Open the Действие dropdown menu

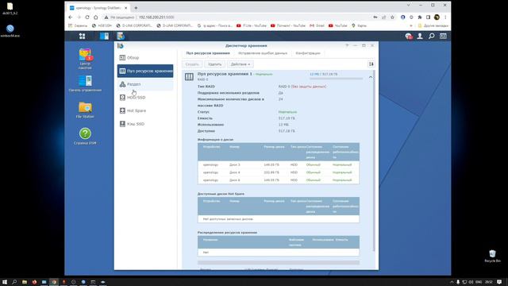click(x=240, y=64)
